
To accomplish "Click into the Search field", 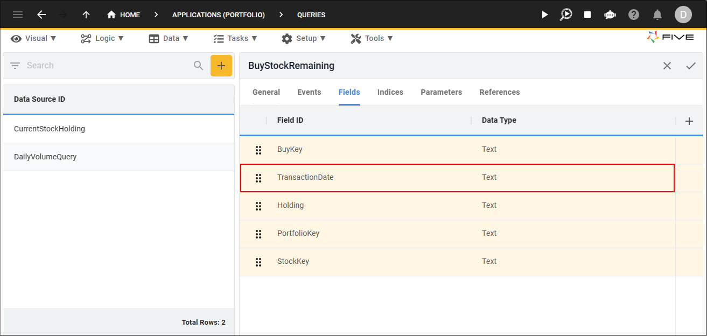I will pos(108,66).
